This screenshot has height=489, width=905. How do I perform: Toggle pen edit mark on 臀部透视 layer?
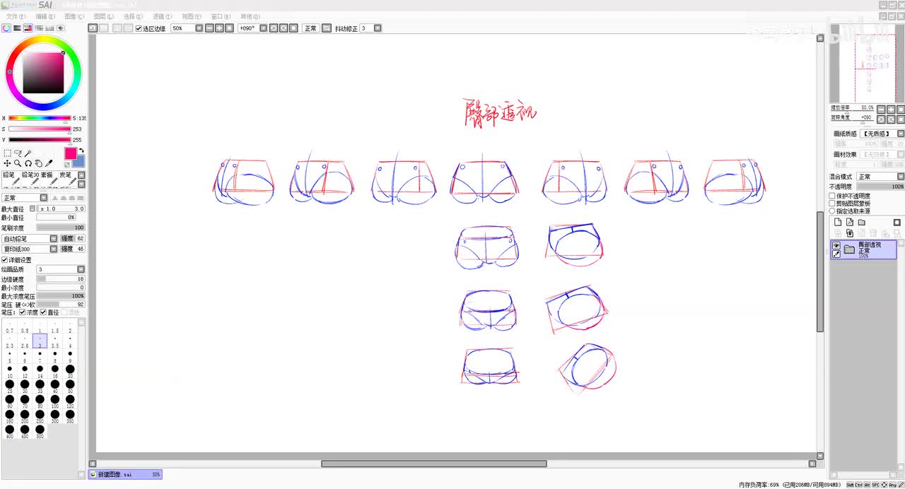(836, 254)
